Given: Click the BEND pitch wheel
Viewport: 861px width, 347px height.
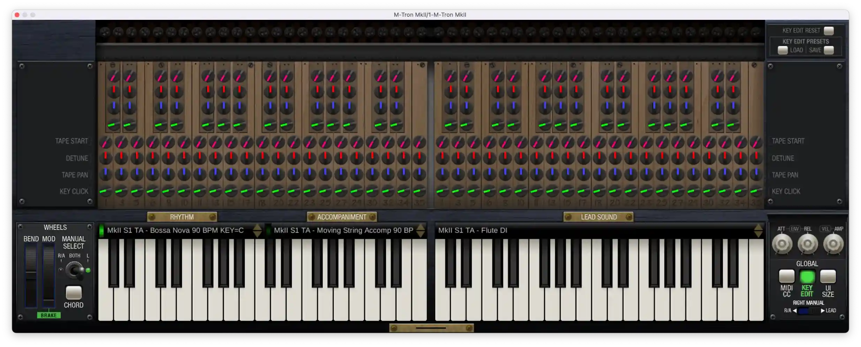Looking at the screenshot, I should click(x=31, y=275).
